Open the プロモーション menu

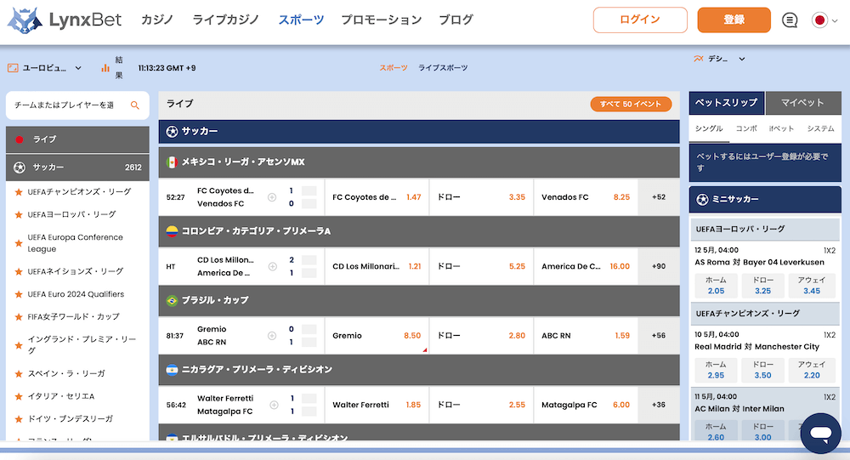381,20
